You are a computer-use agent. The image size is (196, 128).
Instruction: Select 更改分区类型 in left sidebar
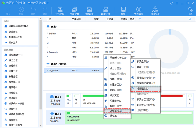point(15,125)
